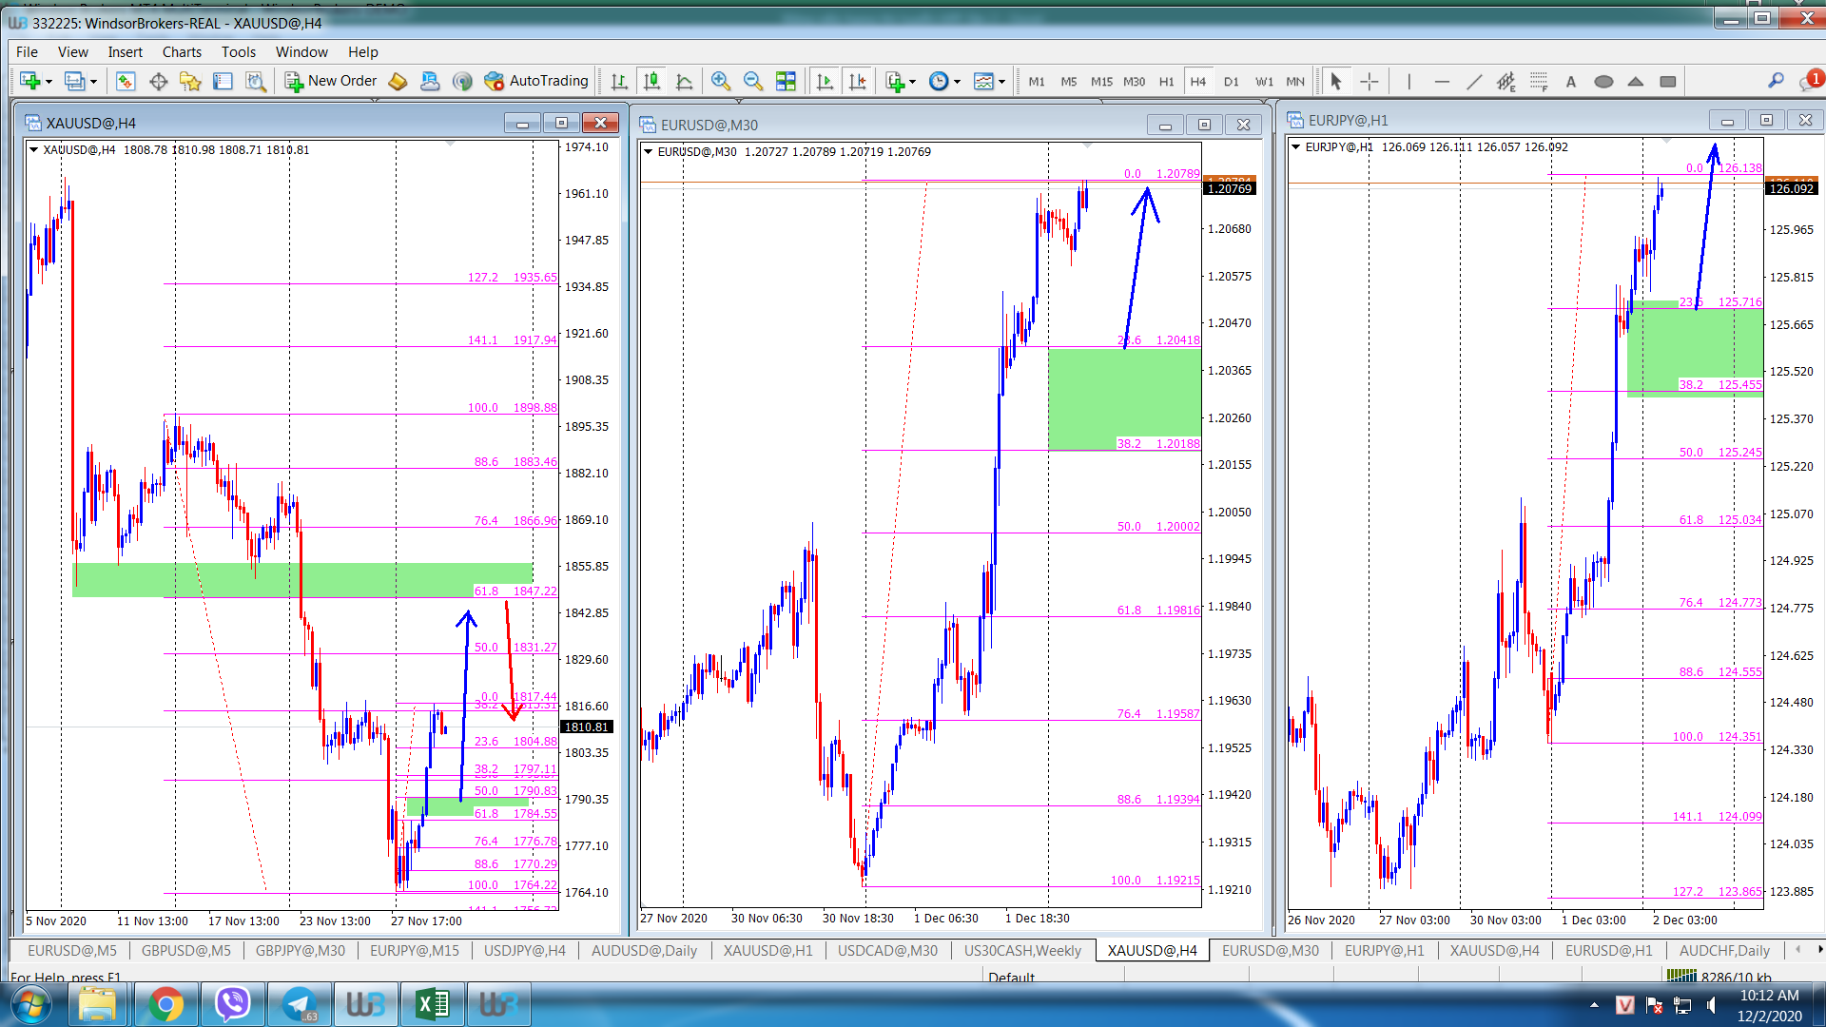This screenshot has width=1826, height=1027.
Task: Open the Indicators list icon
Action: coord(894,82)
